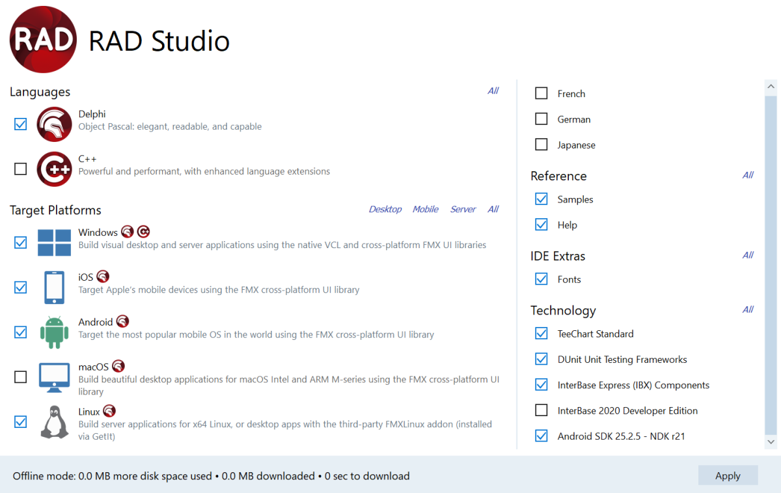Uncheck the Samples checkbox
The height and width of the screenshot is (493, 781).
(x=541, y=199)
